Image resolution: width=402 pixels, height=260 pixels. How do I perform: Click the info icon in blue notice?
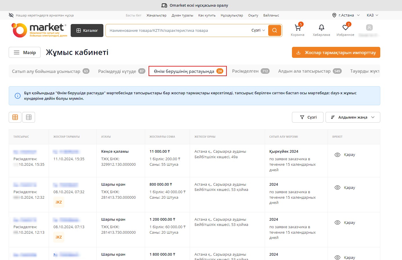pyautogui.click(x=18, y=96)
